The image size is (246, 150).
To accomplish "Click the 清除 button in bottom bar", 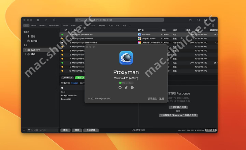I will click(65, 130).
